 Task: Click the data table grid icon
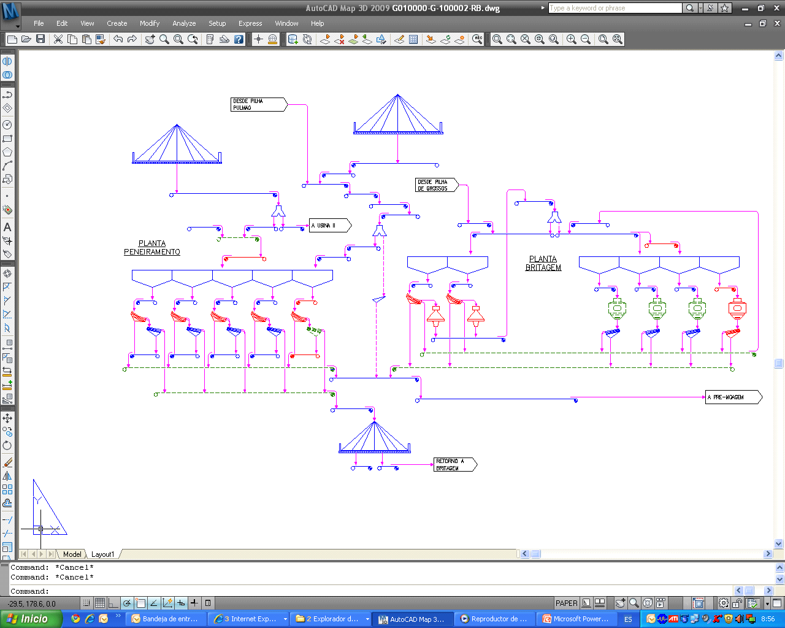tap(413, 39)
